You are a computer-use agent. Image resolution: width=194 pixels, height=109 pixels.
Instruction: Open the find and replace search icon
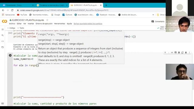(3, 35)
